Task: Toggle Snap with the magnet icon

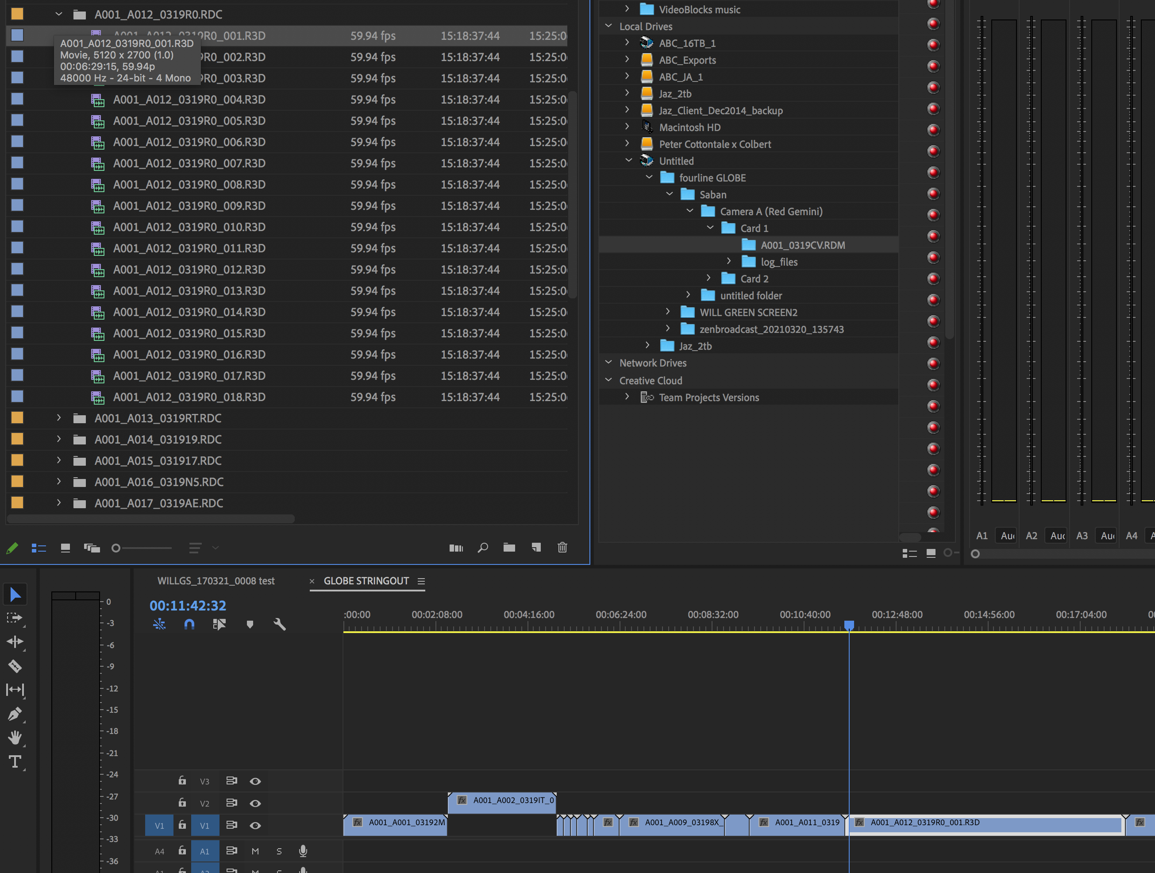Action: 189,624
